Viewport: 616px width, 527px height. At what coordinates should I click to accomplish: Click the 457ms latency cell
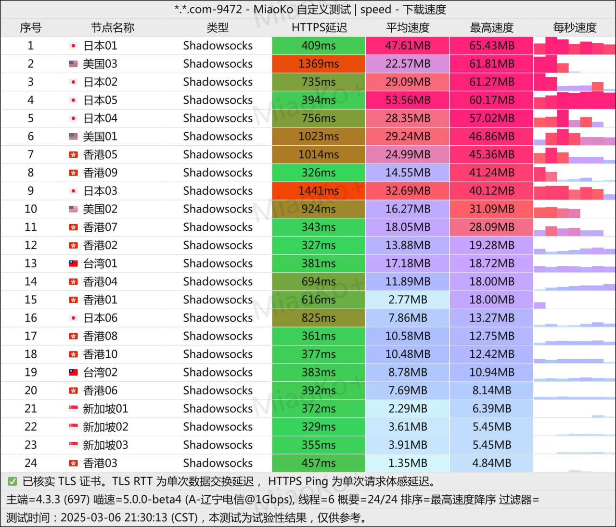point(319,463)
